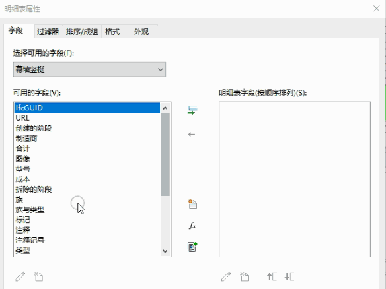Select the 创建的阶段 field

point(87,128)
